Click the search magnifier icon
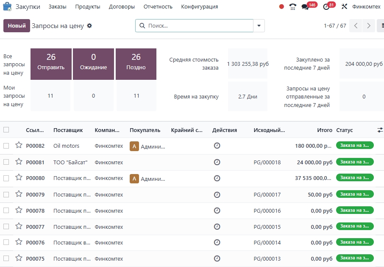This screenshot has height=267, width=384. pos(142,25)
